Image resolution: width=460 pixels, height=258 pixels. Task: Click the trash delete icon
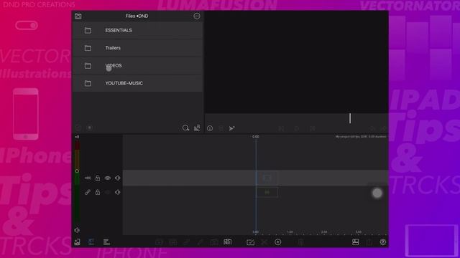coord(300,242)
